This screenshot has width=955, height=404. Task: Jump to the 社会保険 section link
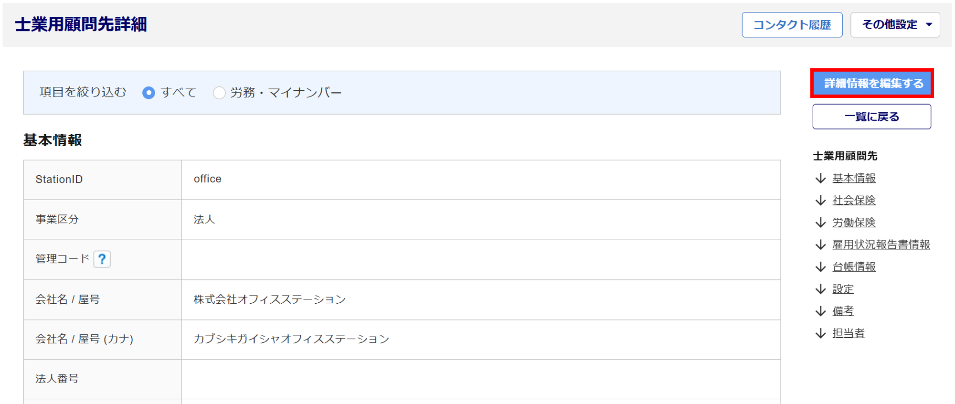(x=854, y=201)
